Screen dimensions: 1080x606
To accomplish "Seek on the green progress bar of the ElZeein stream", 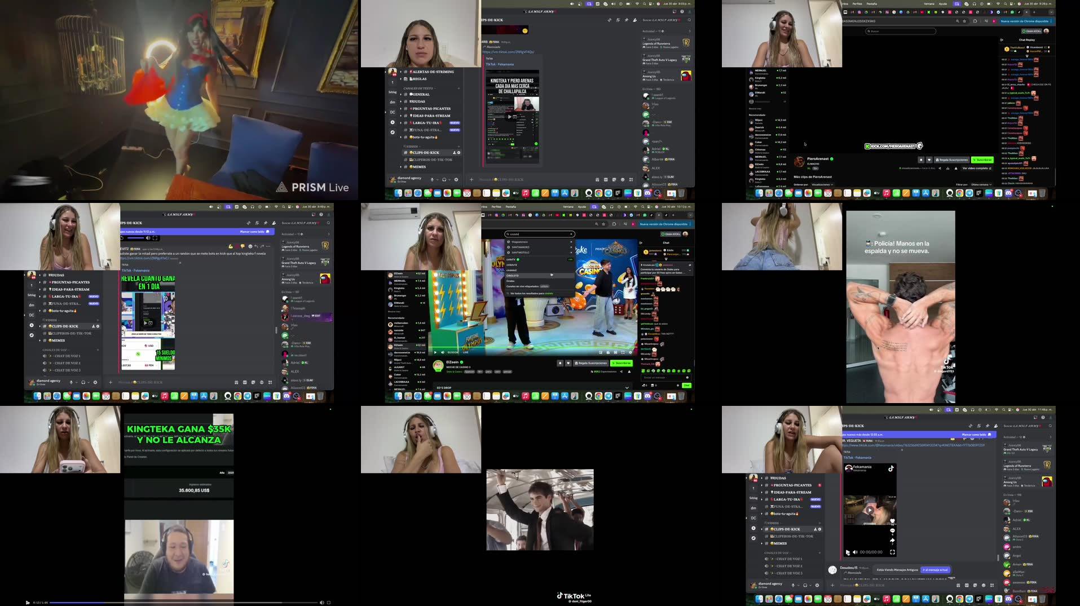I will (532, 347).
